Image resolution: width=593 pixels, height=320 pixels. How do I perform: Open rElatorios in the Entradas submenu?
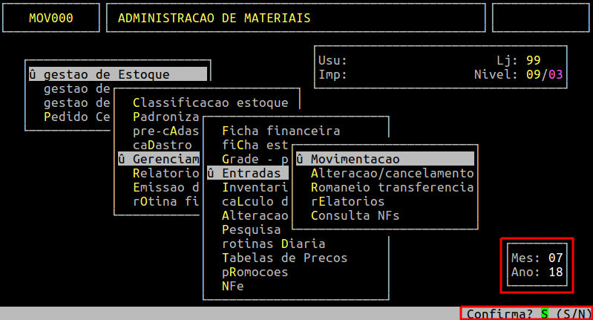click(x=347, y=201)
